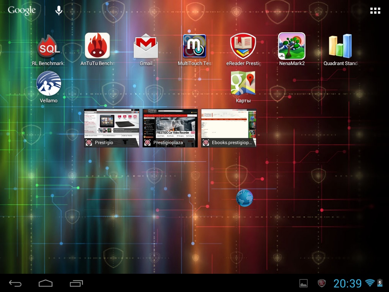This screenshot has height=292, width=389.
Task: Launch MultiTouch Tester app
Action: (x=194, y=46)
